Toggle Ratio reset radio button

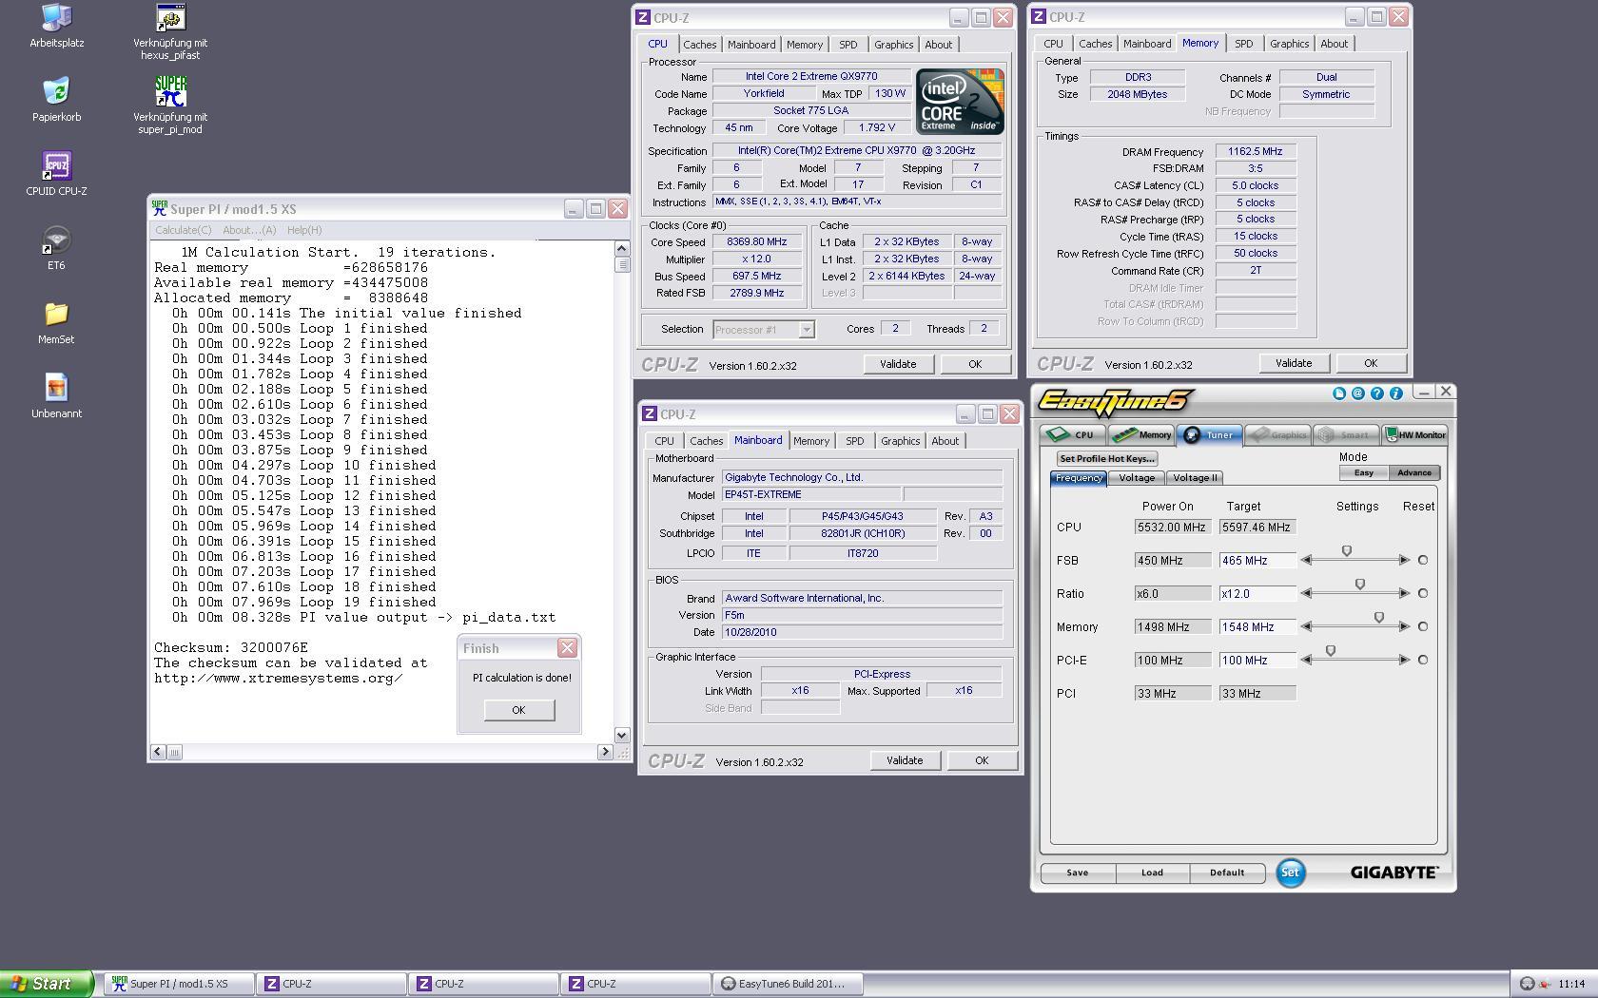1423,593
